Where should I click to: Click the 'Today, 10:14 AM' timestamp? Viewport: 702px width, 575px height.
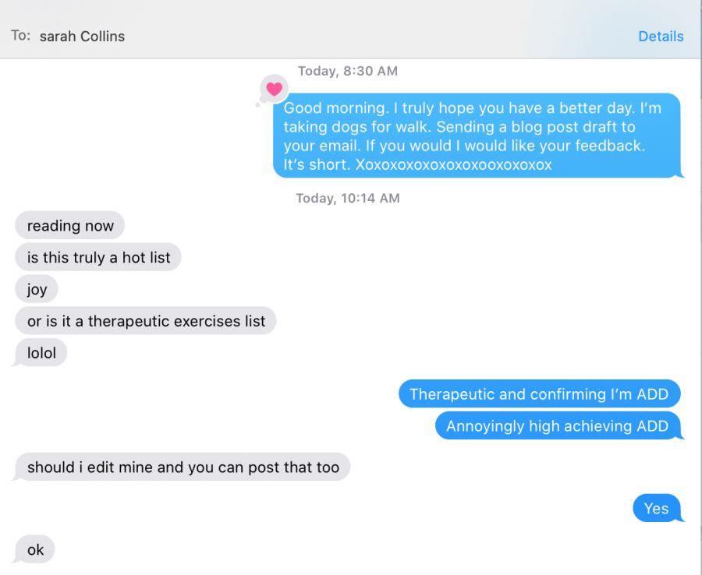pos(348,199)
